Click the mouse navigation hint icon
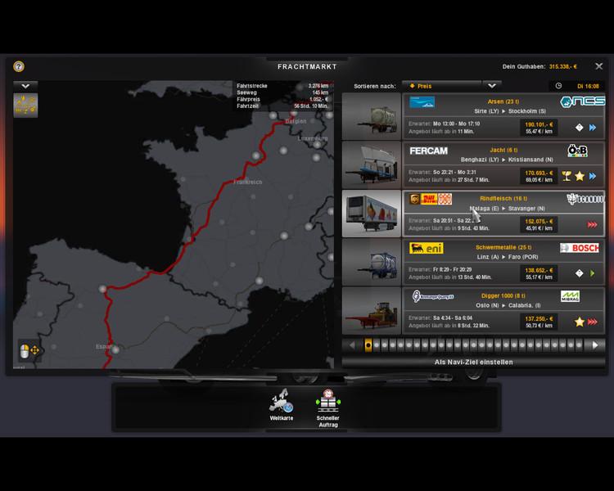The width and height of the screenshot is (614, 491). point(30,352)
